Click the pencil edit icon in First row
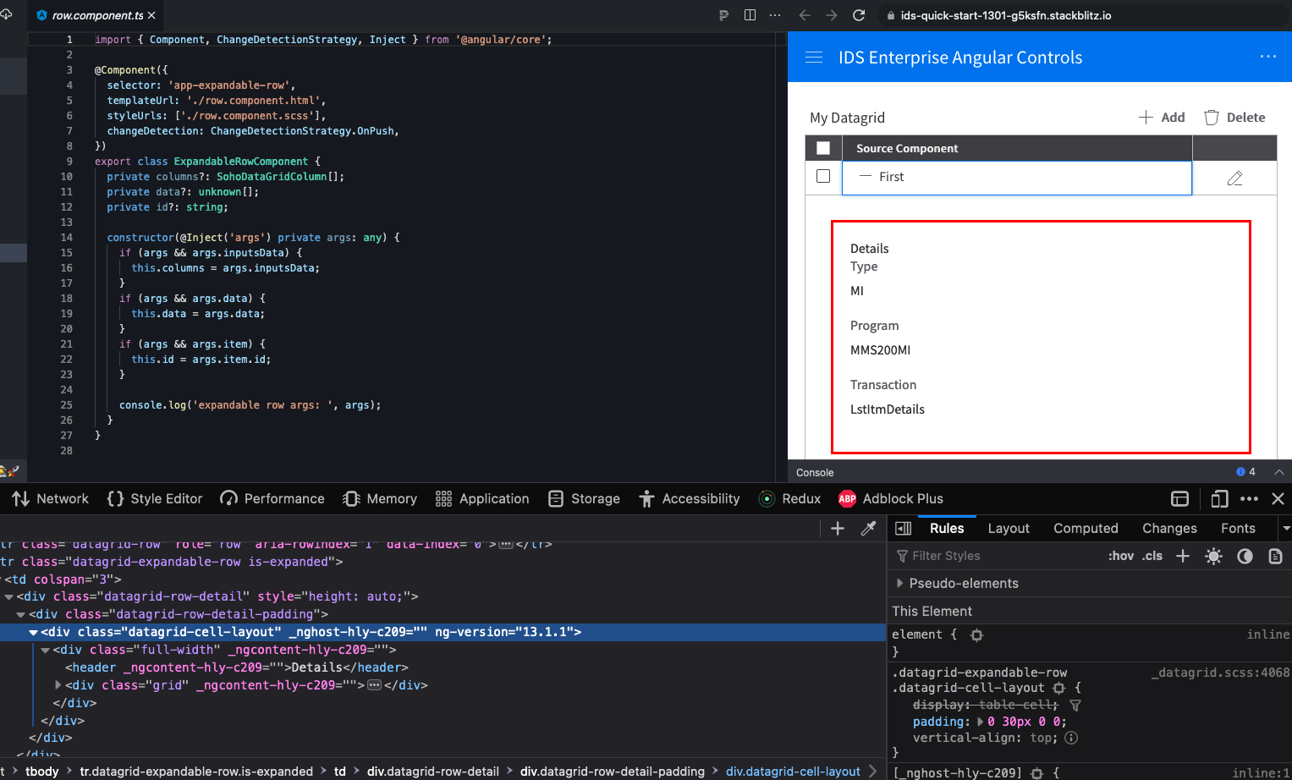This screenshot has height=780, width=1292. (1234, 178)
